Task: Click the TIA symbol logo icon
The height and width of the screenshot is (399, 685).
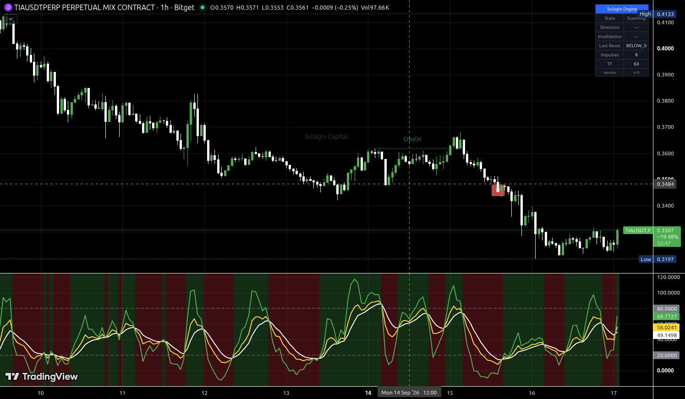Action: coord(7,7)
